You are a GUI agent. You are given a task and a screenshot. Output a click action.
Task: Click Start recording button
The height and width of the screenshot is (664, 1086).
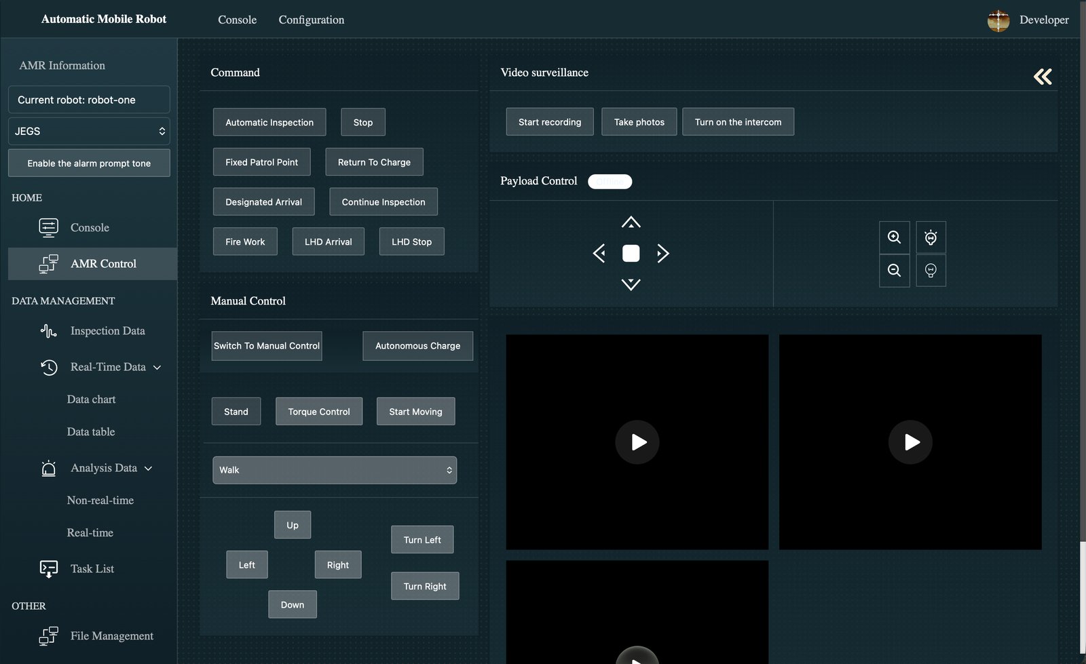pos(550,122)
